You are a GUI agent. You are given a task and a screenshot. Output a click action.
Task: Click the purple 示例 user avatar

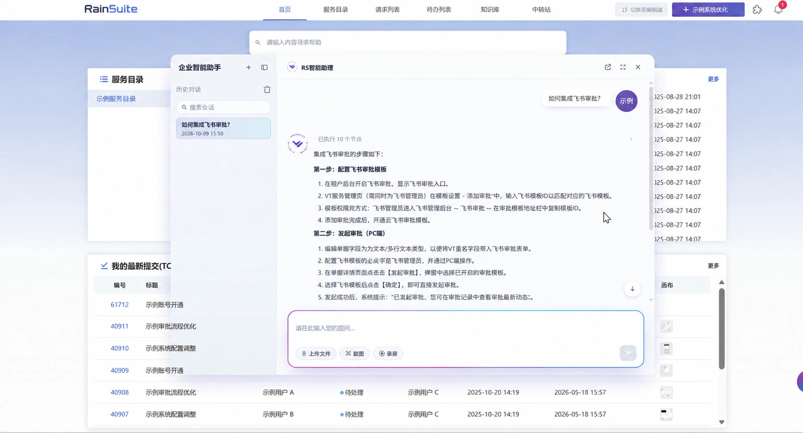pos(626,101)
